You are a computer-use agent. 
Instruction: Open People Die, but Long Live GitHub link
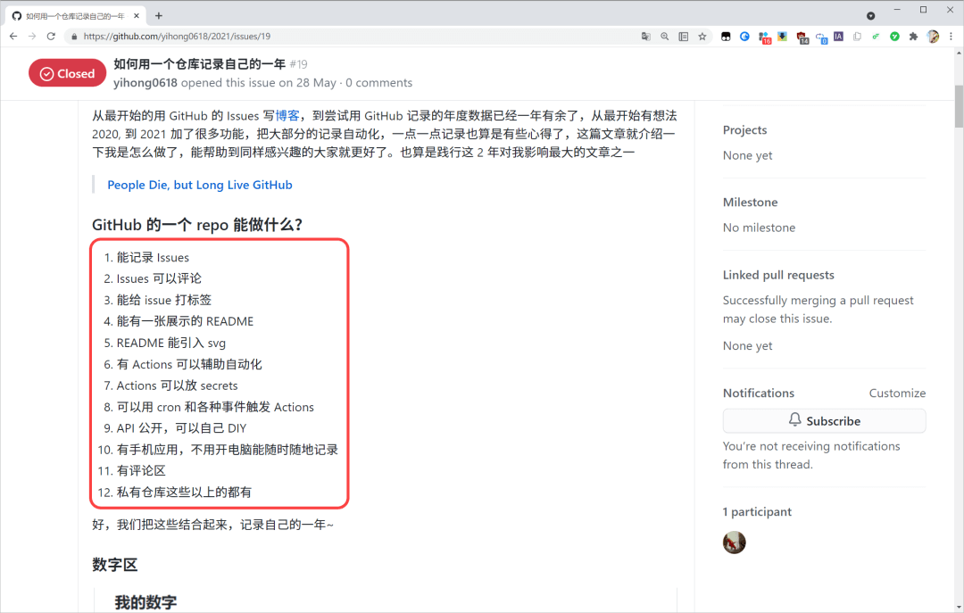point(200,185)
